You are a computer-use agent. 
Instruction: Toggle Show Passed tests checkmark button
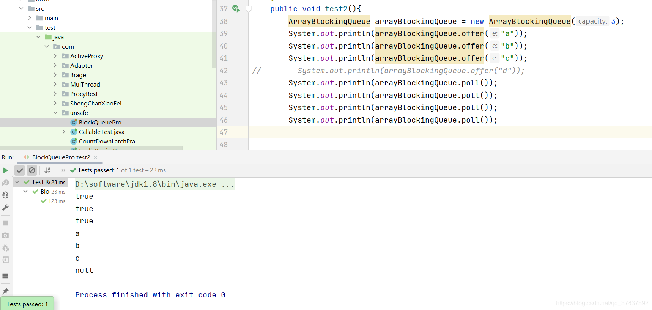point(20,170)
